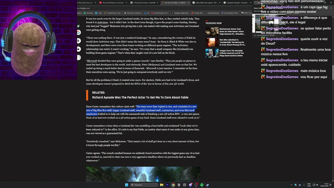Screen dimensions: 334x188
Task: Click the GTA 6 article thumbnail
Action: 212,42
